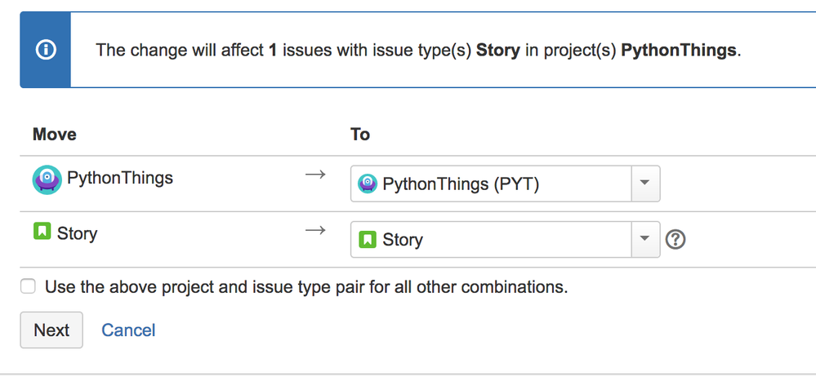Click project avatar inside PythonThings (PYT) dropdown
This screenshot has height=376, width=816.
click(368, 184)
